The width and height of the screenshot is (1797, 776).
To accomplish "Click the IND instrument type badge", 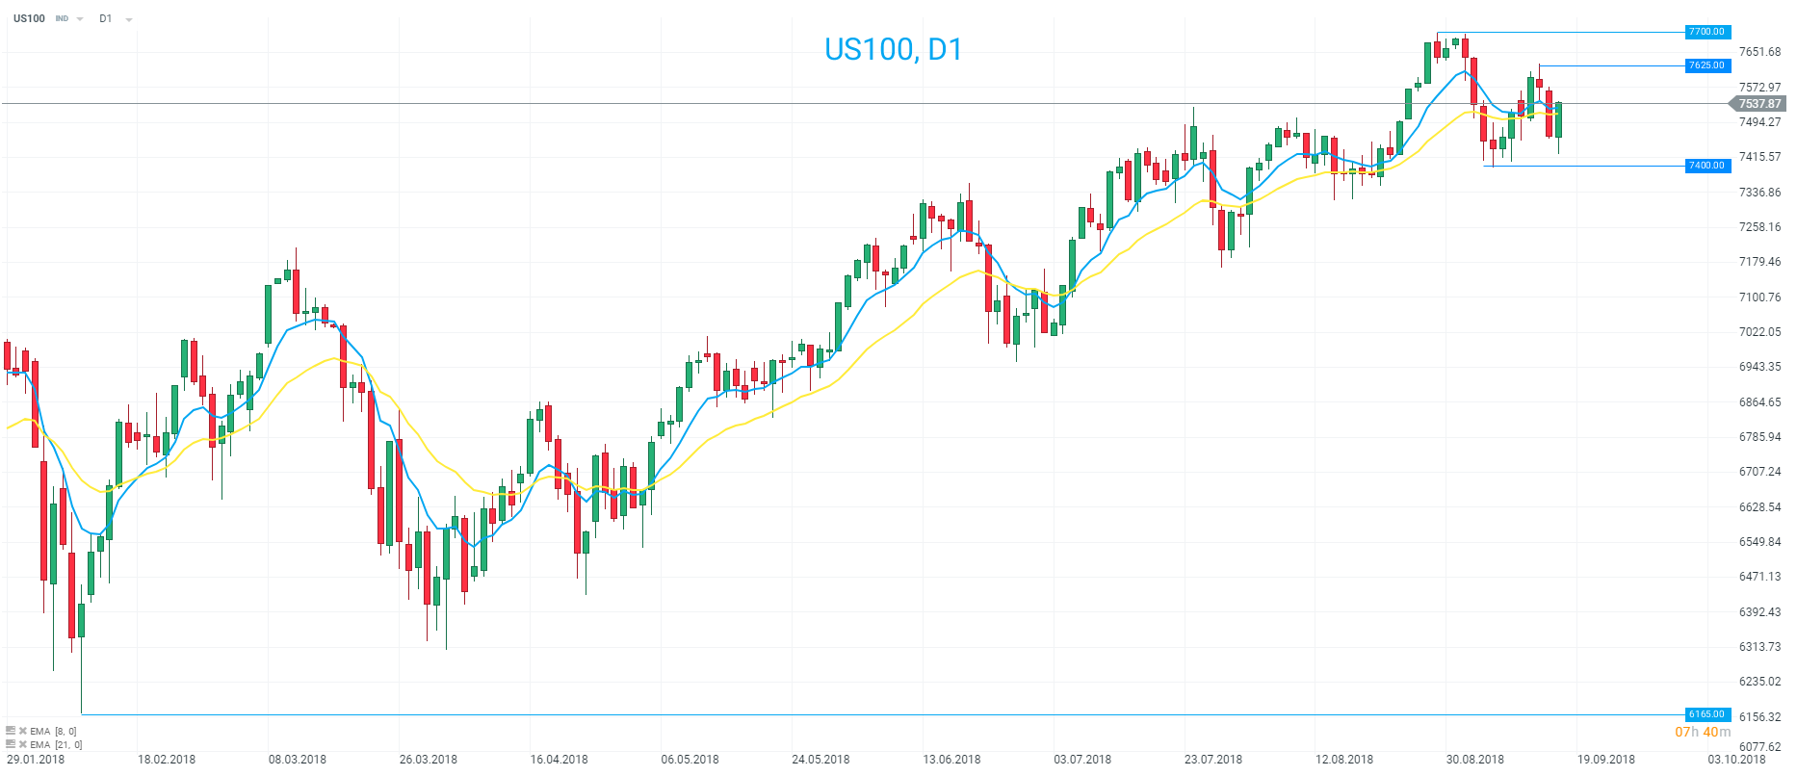I will tap(62, 19).
